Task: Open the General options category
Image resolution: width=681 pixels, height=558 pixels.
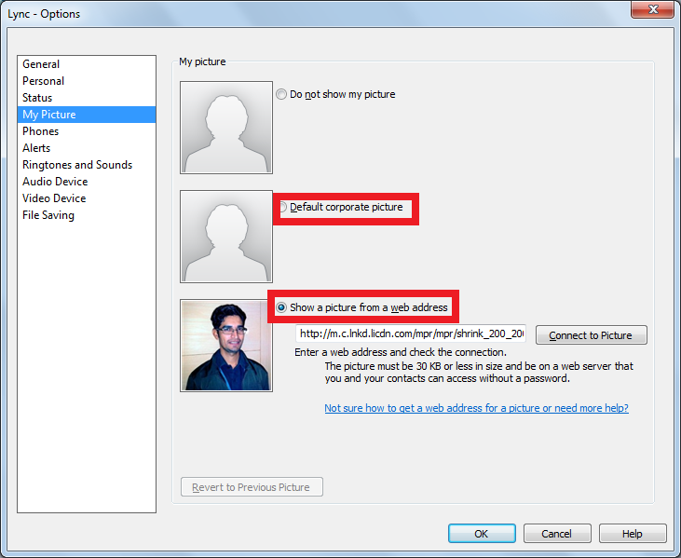Action: click(87, 64)
